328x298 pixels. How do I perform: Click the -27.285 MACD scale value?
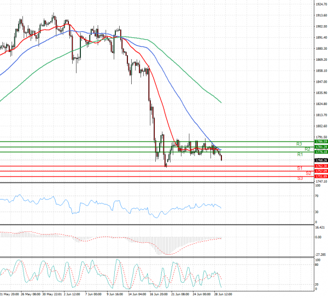click(320, 255)
